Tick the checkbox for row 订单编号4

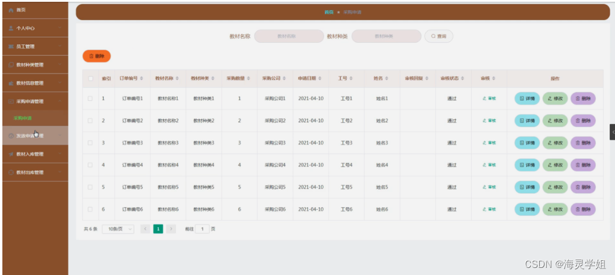(90, 165)
